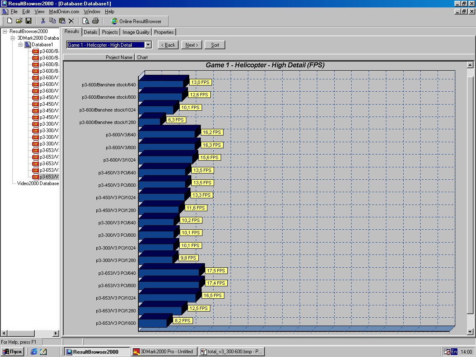Click the New document toolbar icon
This screenshot has height=357, width=476.
(10, 21)
